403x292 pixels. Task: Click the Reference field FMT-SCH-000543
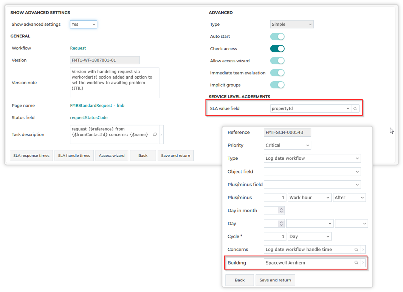[287, 132]
